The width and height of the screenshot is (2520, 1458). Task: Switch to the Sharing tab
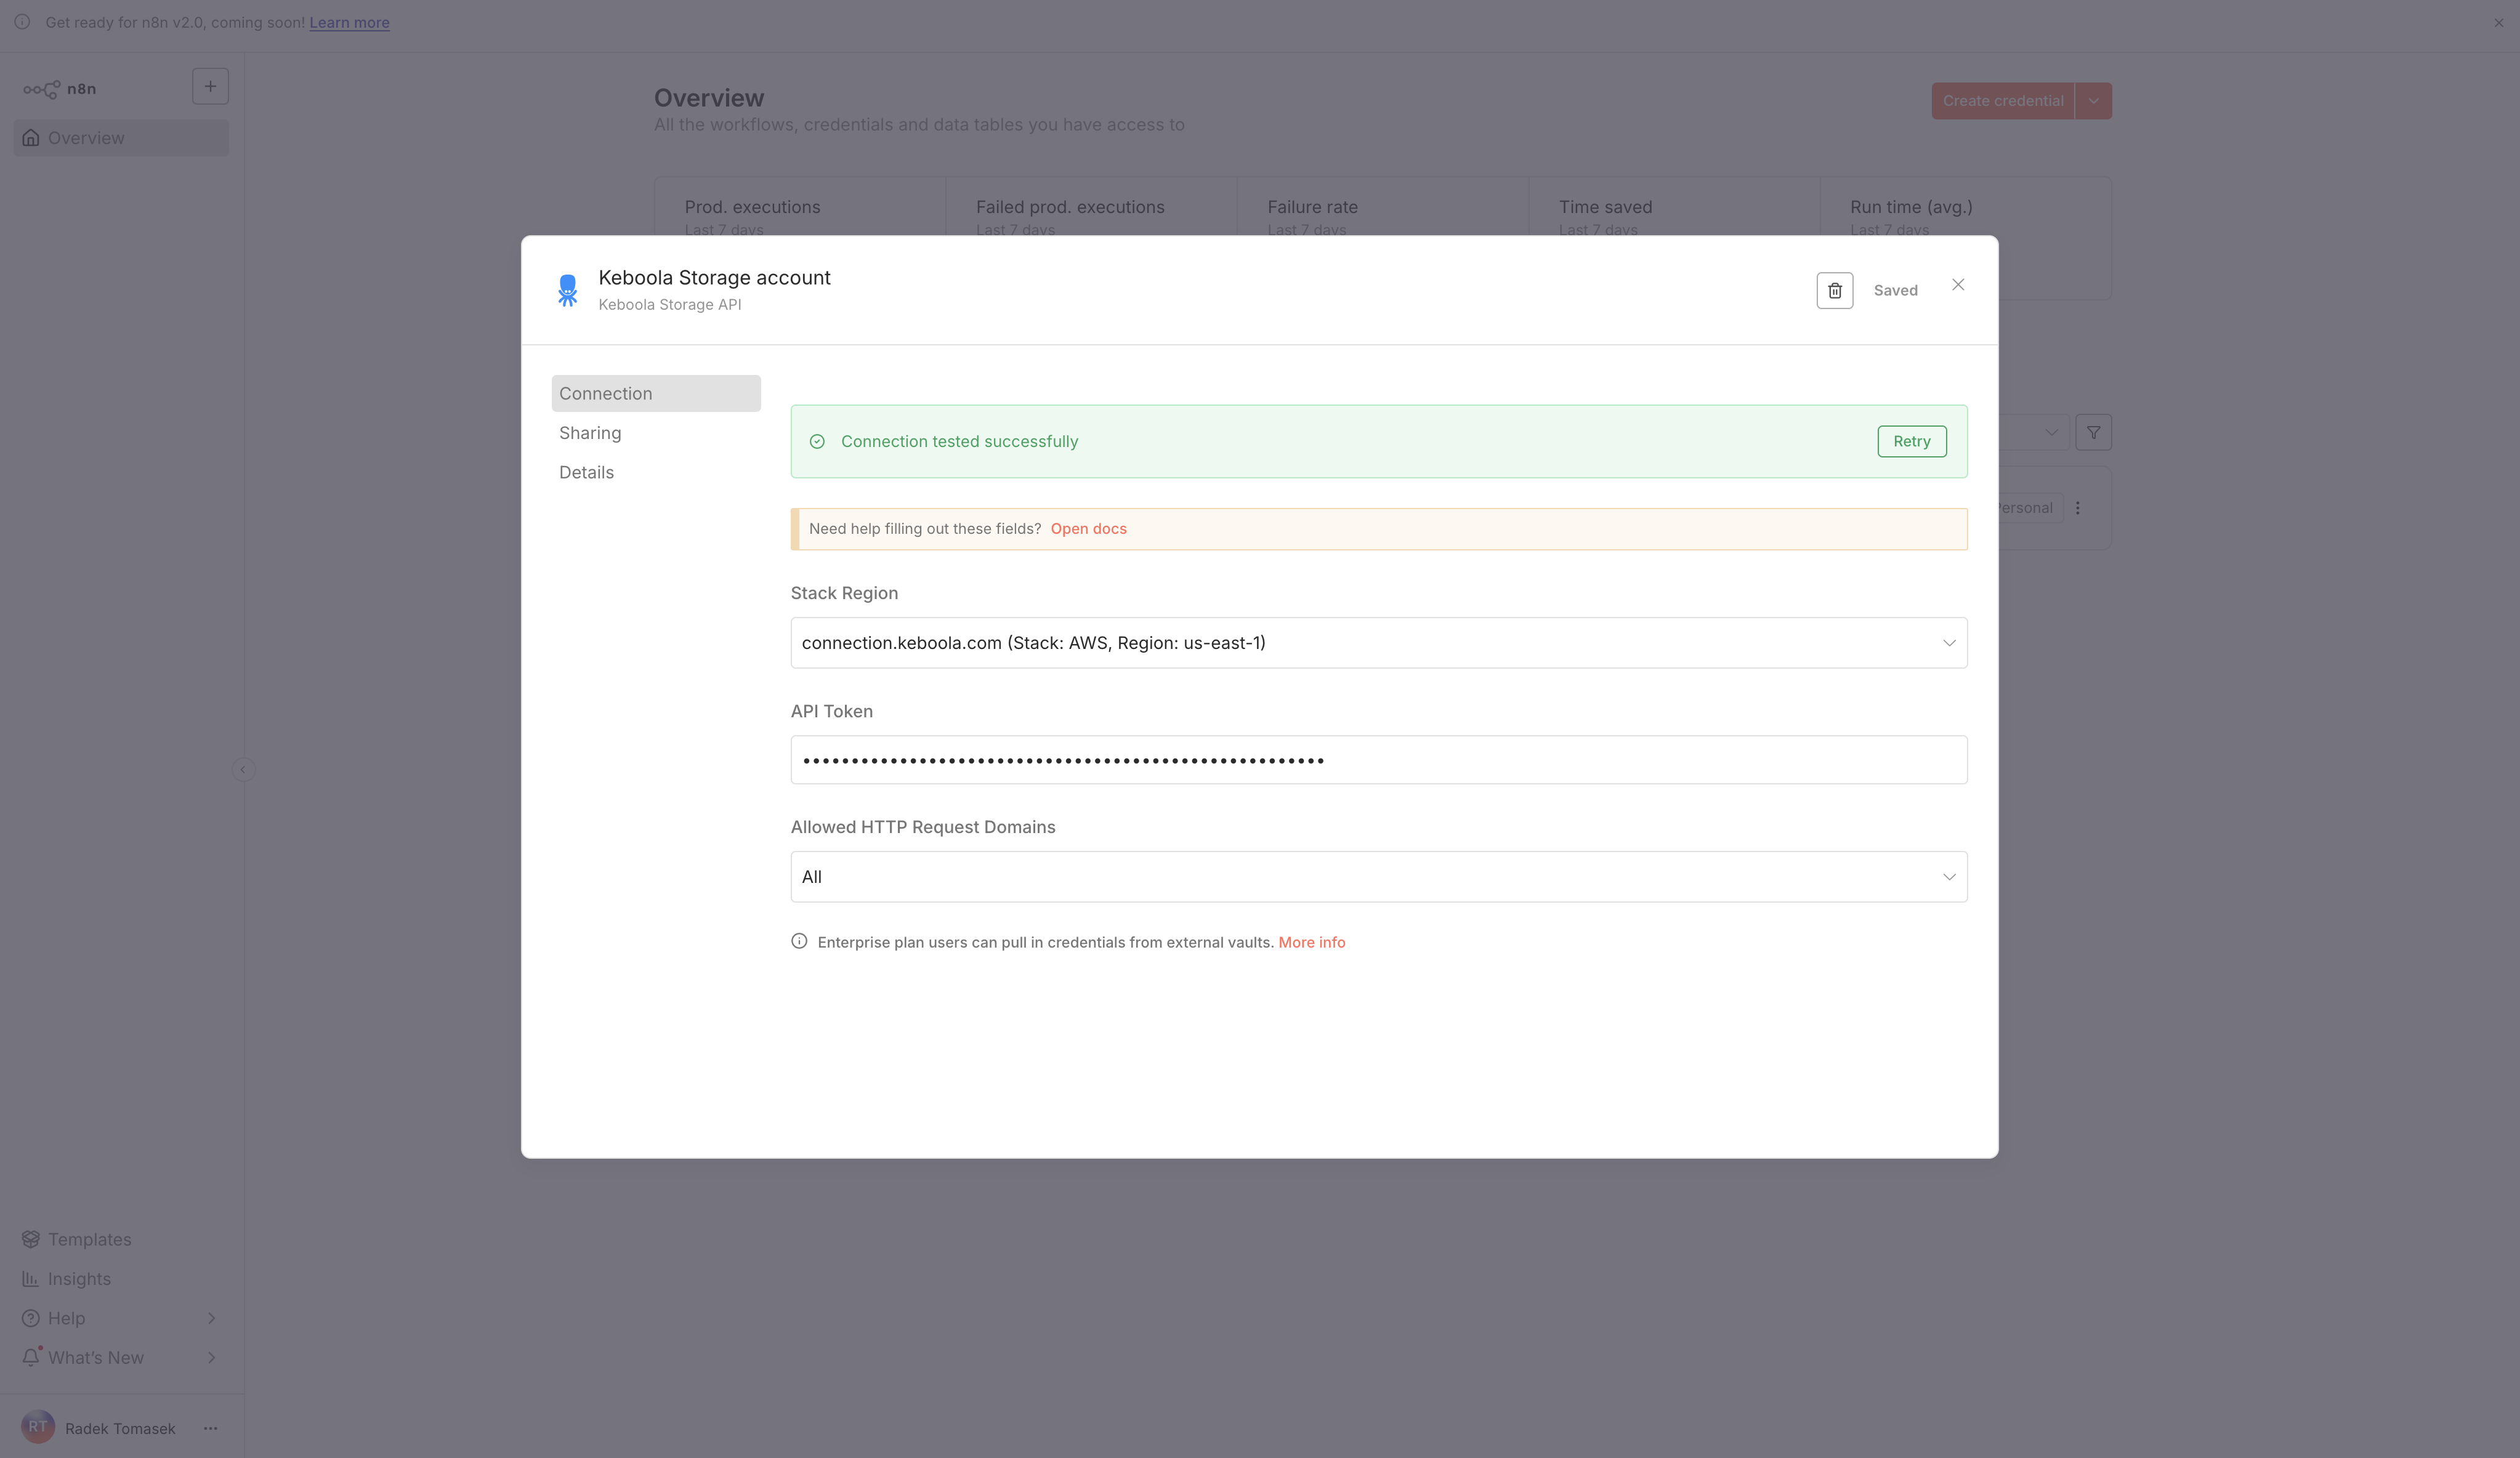[590, 432]
